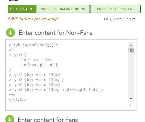Open the FAQ link
The image size is (145, 122).
[x=108, y=19]
